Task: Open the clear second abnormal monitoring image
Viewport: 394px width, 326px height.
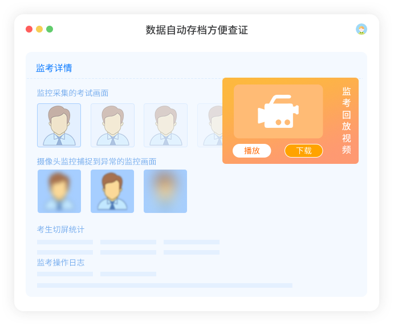Action: pos(112,191)
